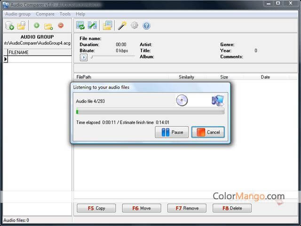
Task: Click the red remove icon in toolbar
Action: pyautogui.click(x=61, y=25)
